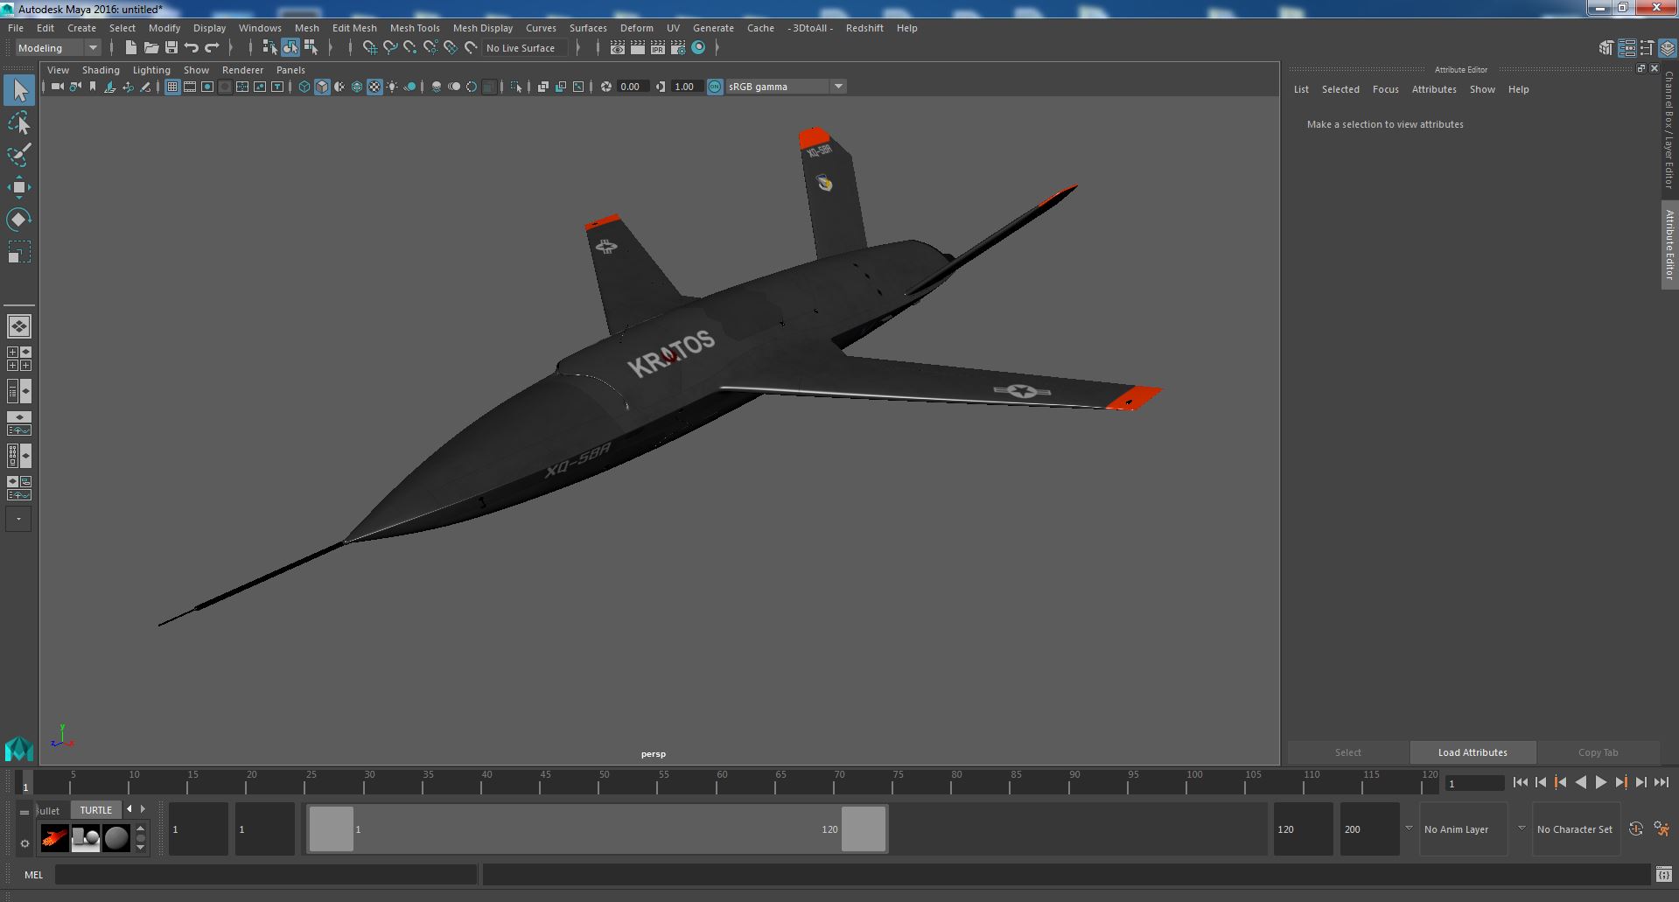Create a new scene with the toolbar icon
Screen dimensions: 1679x902
tap(131, 48)
